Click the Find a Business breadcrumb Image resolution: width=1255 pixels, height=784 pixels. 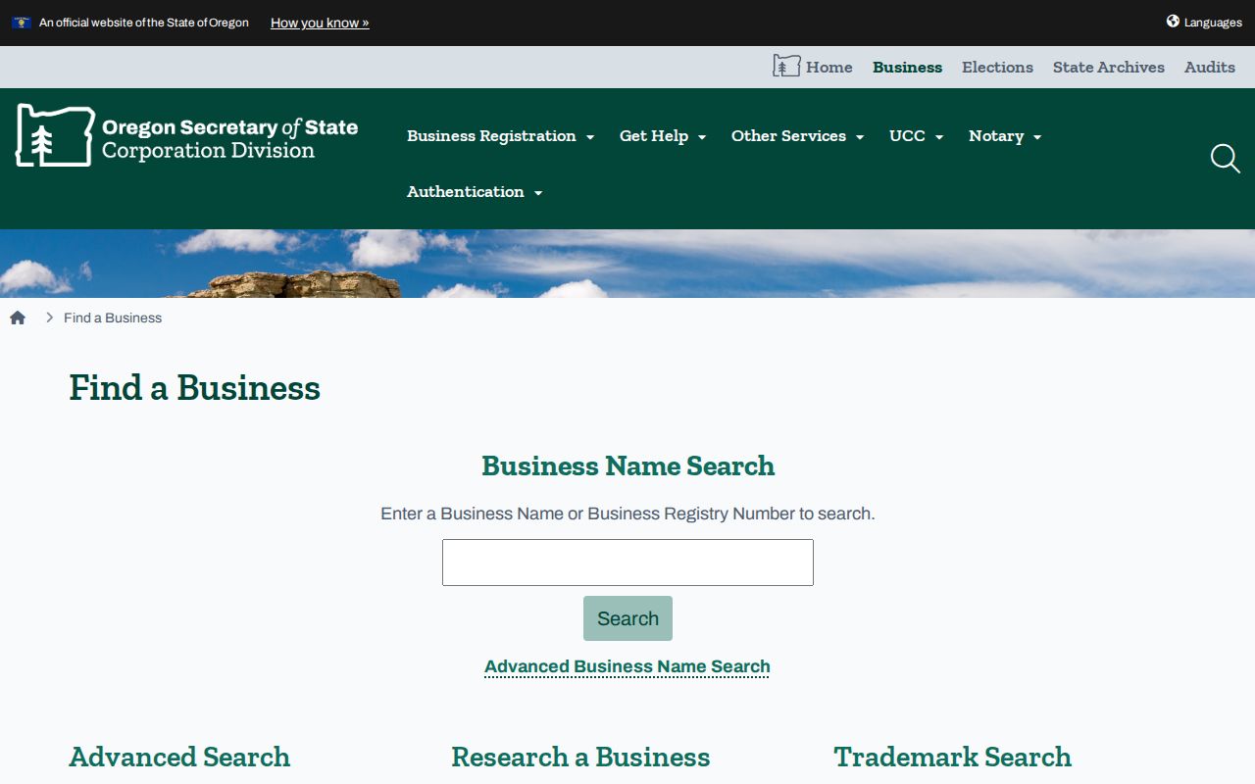[x=113, y=318]
